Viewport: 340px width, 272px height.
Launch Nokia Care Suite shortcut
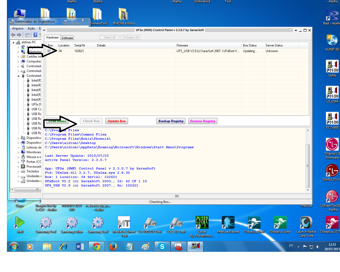tap(306, 226)
